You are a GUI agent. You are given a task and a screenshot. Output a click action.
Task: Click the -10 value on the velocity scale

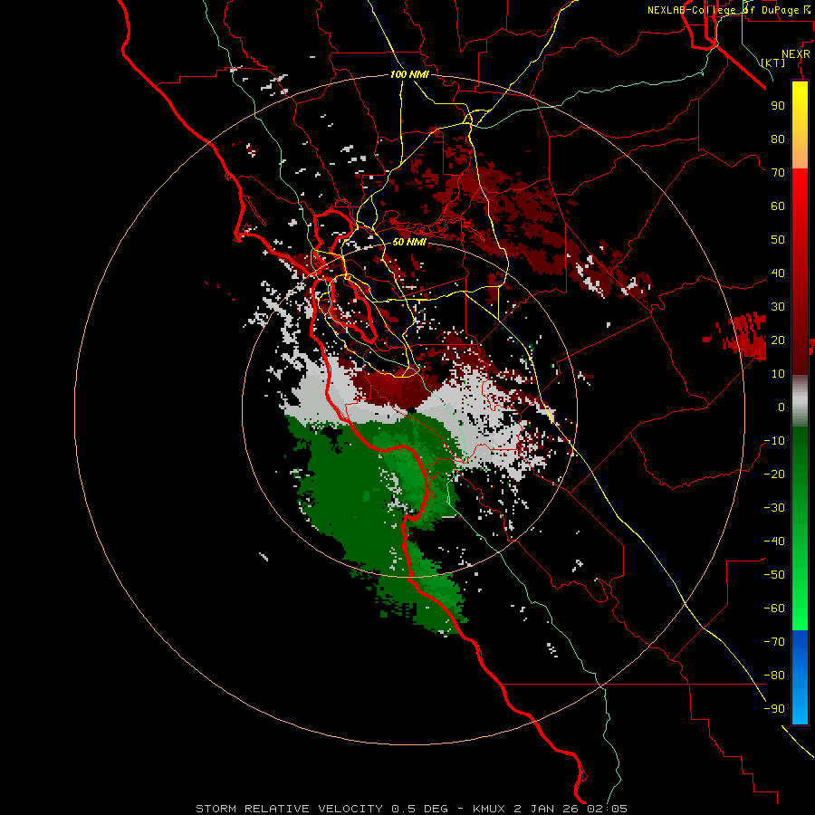pos(774,441)
